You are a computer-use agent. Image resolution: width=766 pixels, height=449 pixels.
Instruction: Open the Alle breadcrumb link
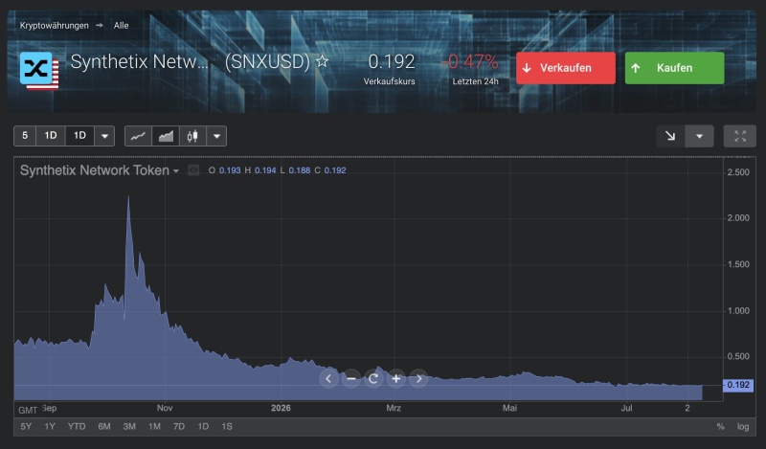[122, 26]
